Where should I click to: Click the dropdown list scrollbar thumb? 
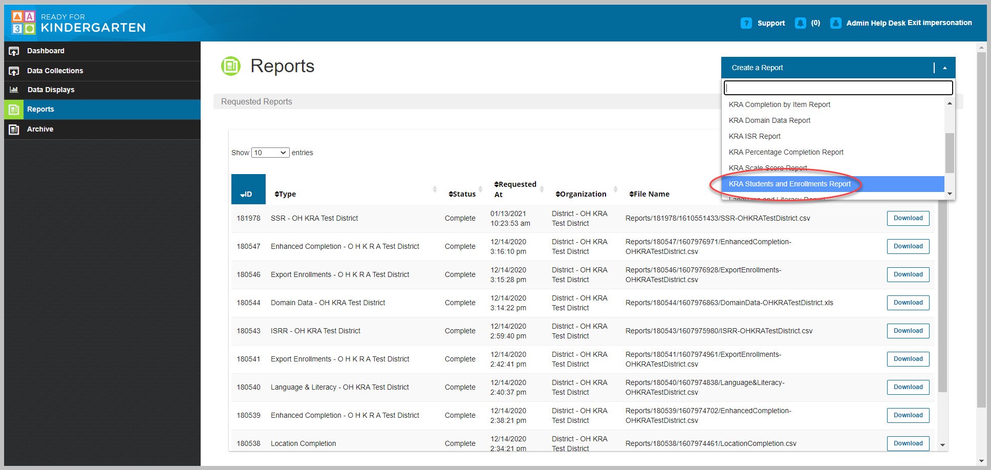950,153
